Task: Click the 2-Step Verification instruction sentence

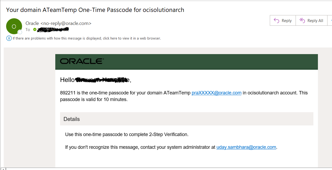Action: pyautogui.click(x=127, y=134)
